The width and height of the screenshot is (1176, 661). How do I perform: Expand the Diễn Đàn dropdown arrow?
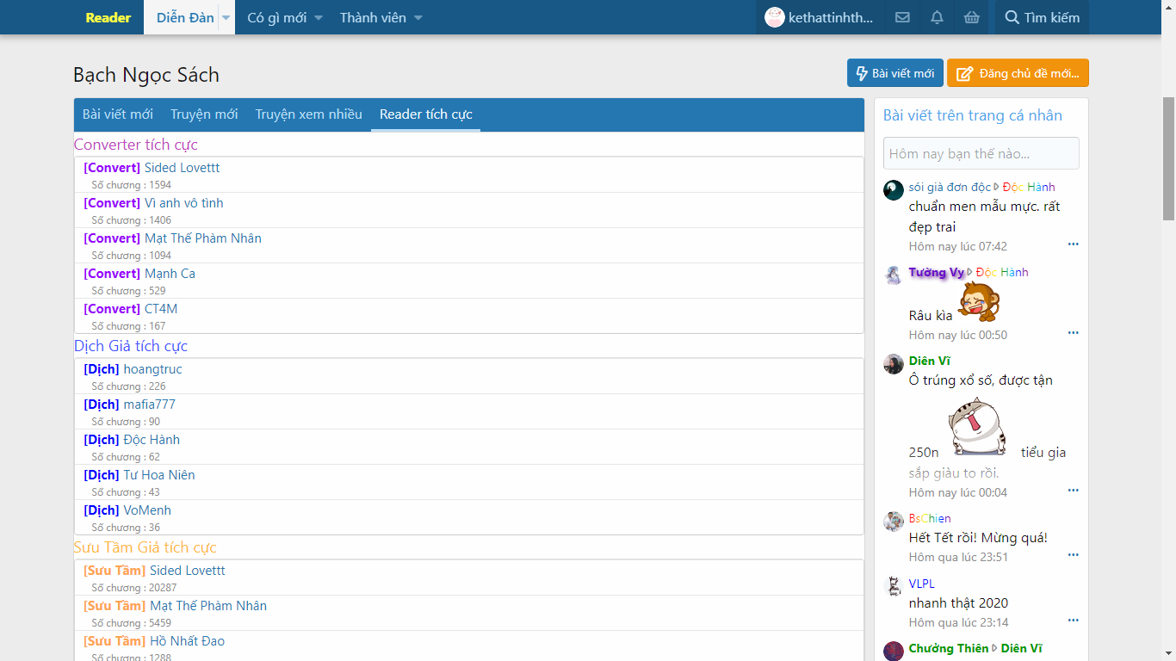226,17
